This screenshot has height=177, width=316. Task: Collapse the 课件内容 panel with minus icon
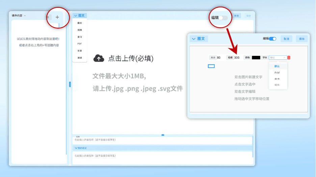[25, 16]
